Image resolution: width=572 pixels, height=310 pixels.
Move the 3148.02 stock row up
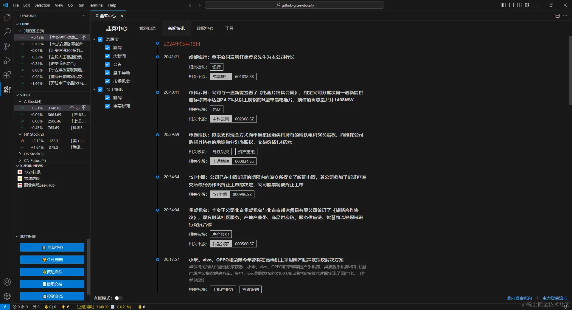coord(72,108)
